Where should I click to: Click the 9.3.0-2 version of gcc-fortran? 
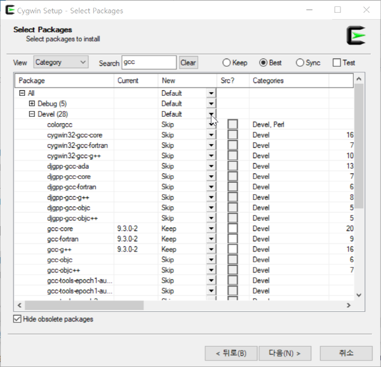(128, 239)
